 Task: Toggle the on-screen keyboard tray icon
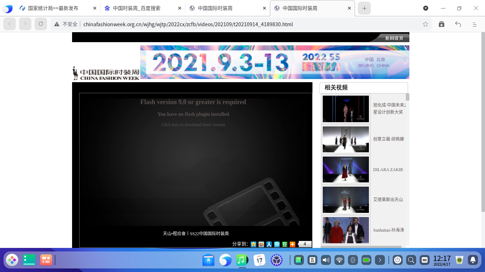pyautogui.click(x=424, y=260)
